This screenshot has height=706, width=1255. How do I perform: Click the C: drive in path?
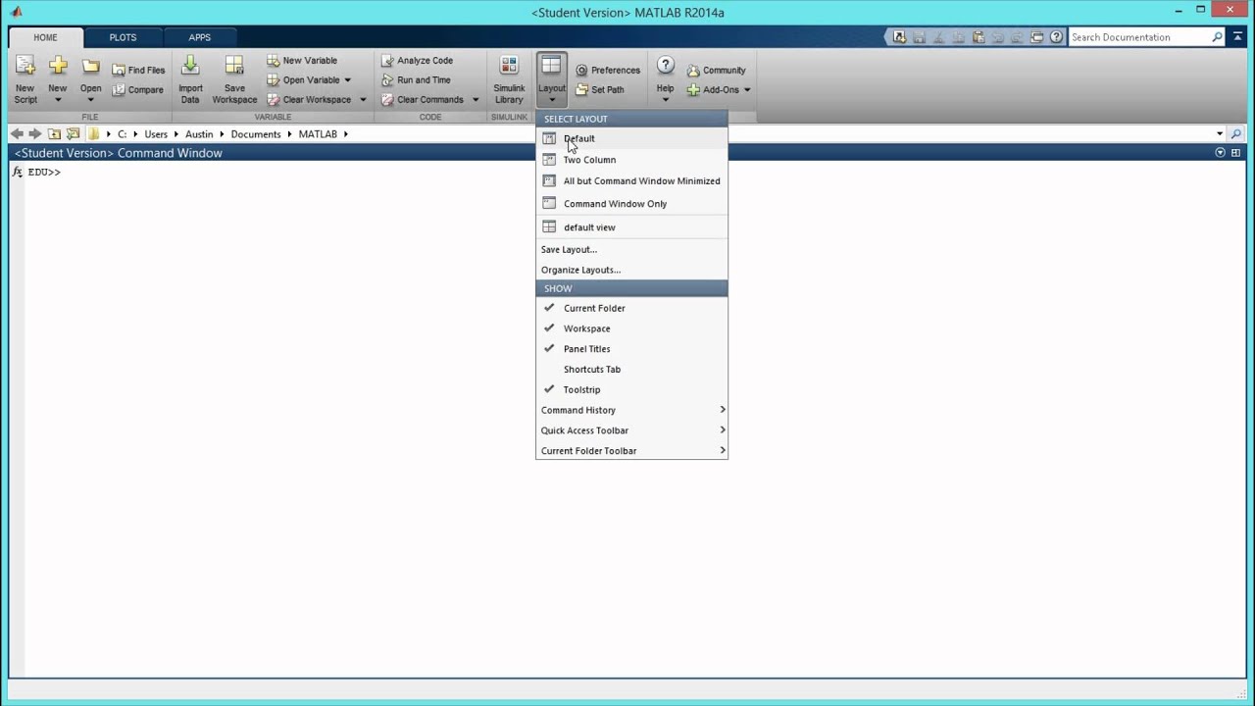click(x=123, y=133)
